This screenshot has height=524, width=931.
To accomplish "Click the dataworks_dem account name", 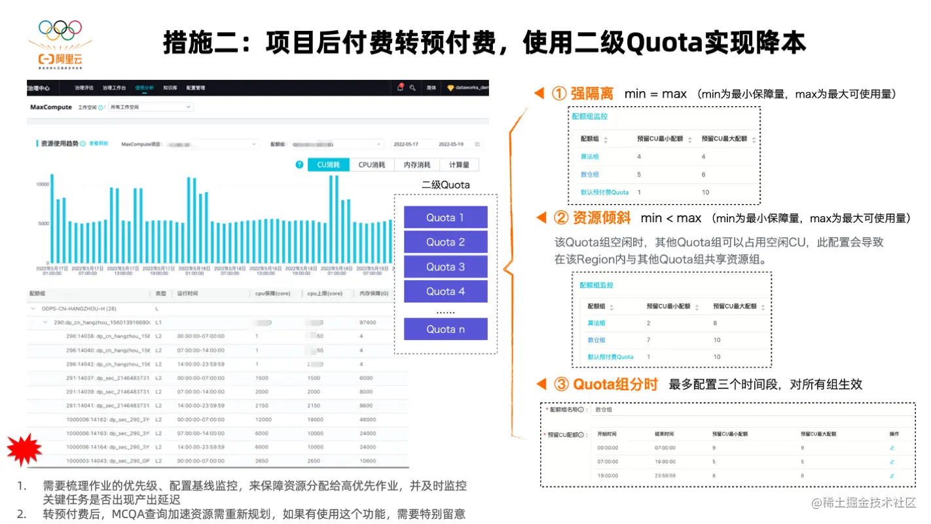I will point(473,87).
